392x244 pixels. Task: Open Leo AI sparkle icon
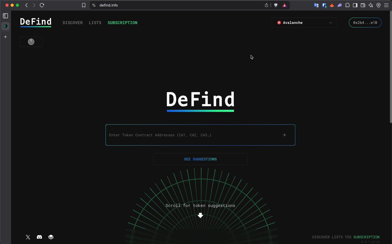pyautogui.click(x=371, y=5)
